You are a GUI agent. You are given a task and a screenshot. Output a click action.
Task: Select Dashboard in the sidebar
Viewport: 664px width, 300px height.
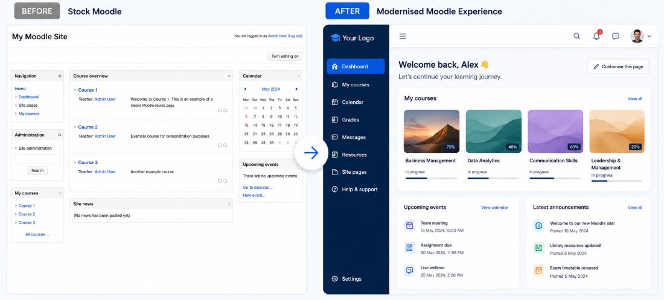tap(356, 66)
